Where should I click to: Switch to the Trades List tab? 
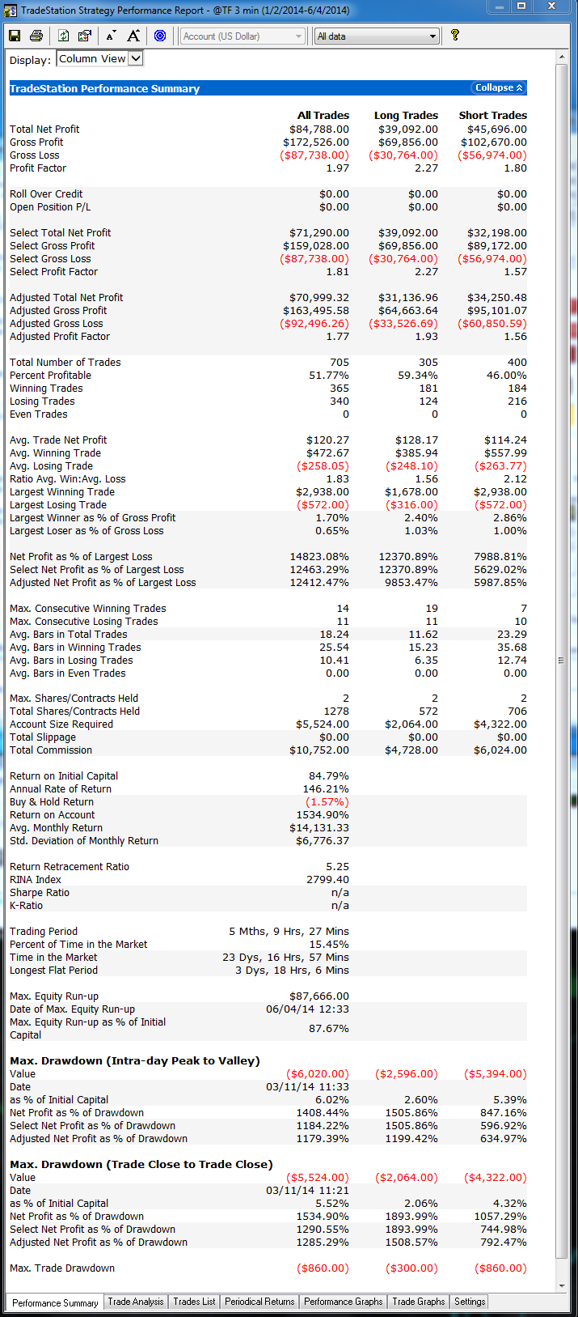click(x=194, y=1302)
